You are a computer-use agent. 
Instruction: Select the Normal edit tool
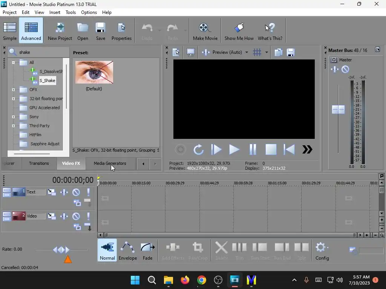click(107, 250)
